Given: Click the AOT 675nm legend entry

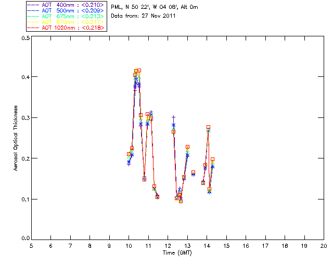Looking at the screenshot, I should click(66, 16).
